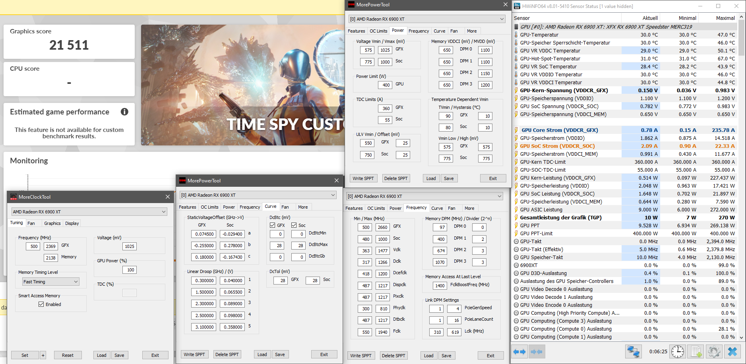Click the TDC Limits GFX input field
This screenshot has width=746, height=364.
[385, 108]
